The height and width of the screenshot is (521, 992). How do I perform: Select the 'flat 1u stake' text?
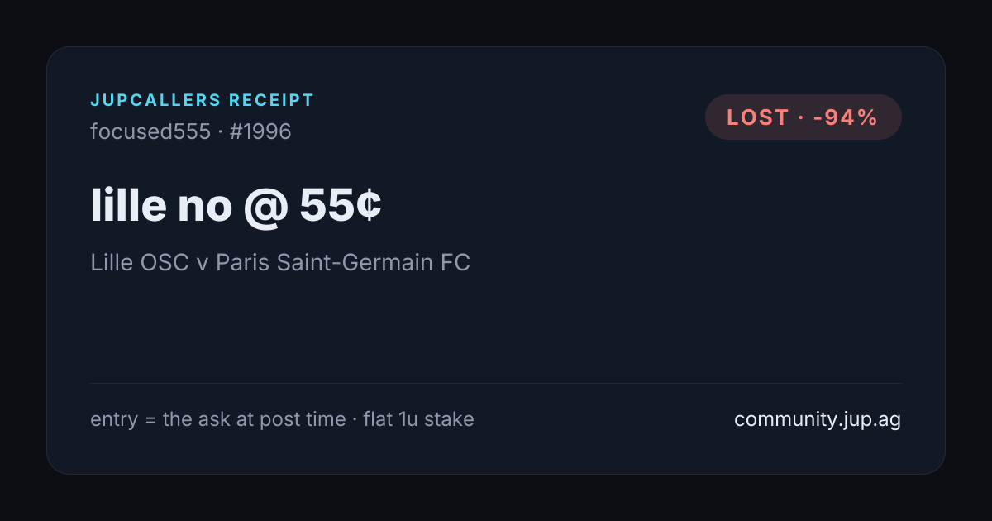(x=418, y=419)
